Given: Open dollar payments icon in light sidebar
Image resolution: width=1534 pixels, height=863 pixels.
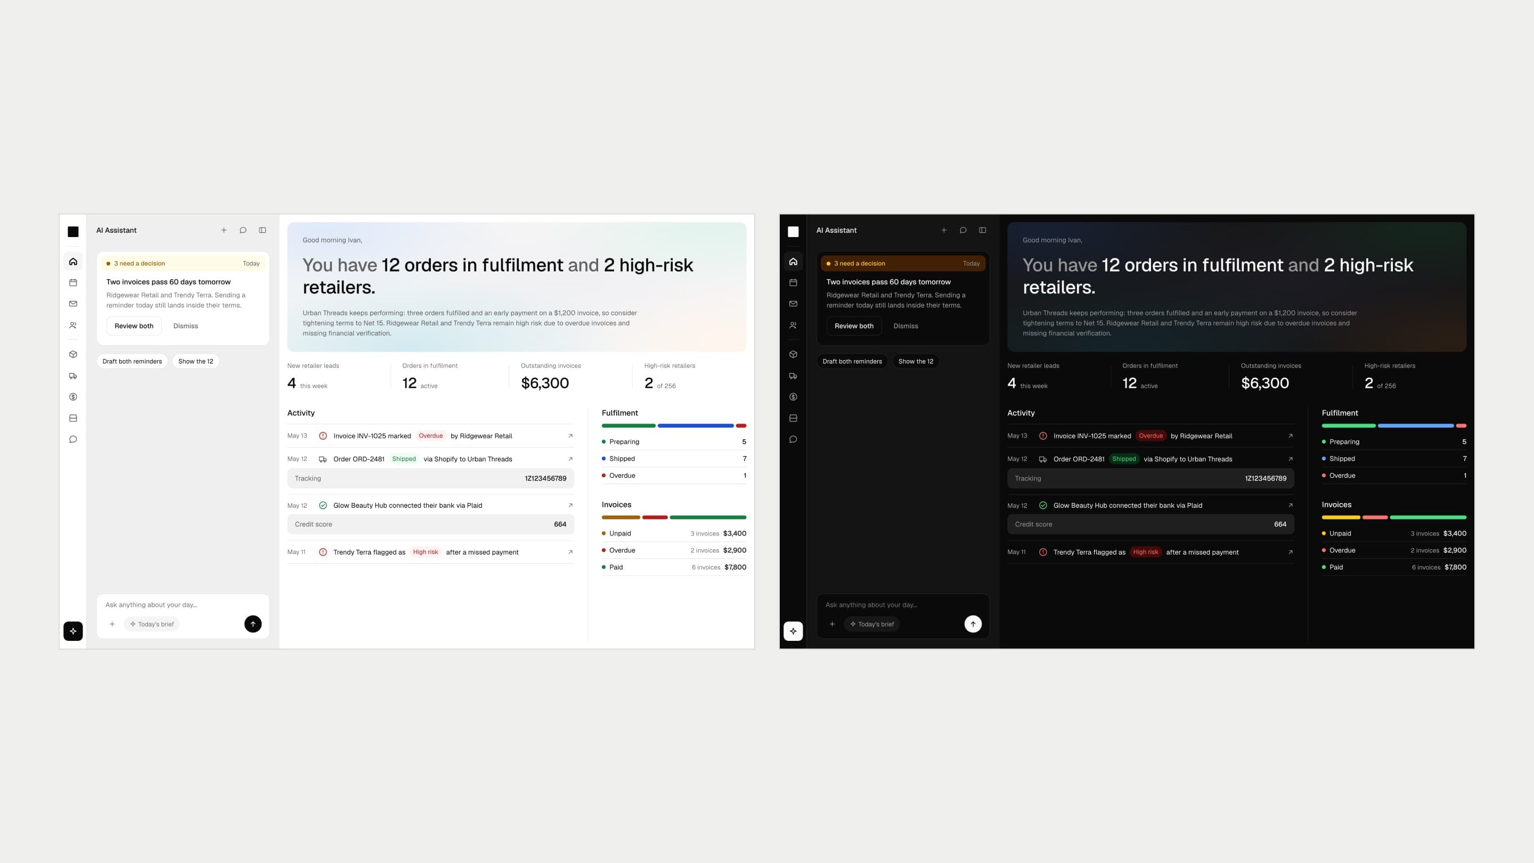Looking at the screenshot, I should 74,397.
